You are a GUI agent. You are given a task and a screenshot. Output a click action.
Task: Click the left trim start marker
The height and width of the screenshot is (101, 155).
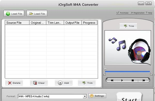(x=105, y=74)
